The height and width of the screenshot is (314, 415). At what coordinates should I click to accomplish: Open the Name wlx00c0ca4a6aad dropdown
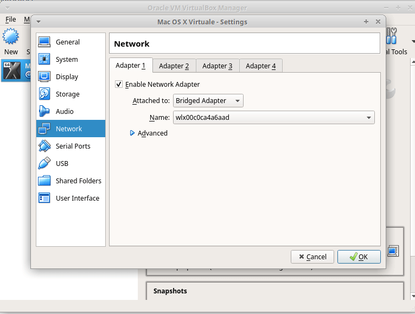click(x=273, y=118)
